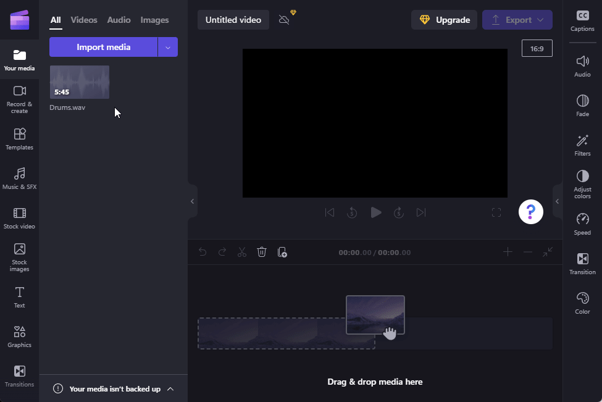Open the Adjust colors panel
The height and width of the screenshot is (402, 602).
582,183
